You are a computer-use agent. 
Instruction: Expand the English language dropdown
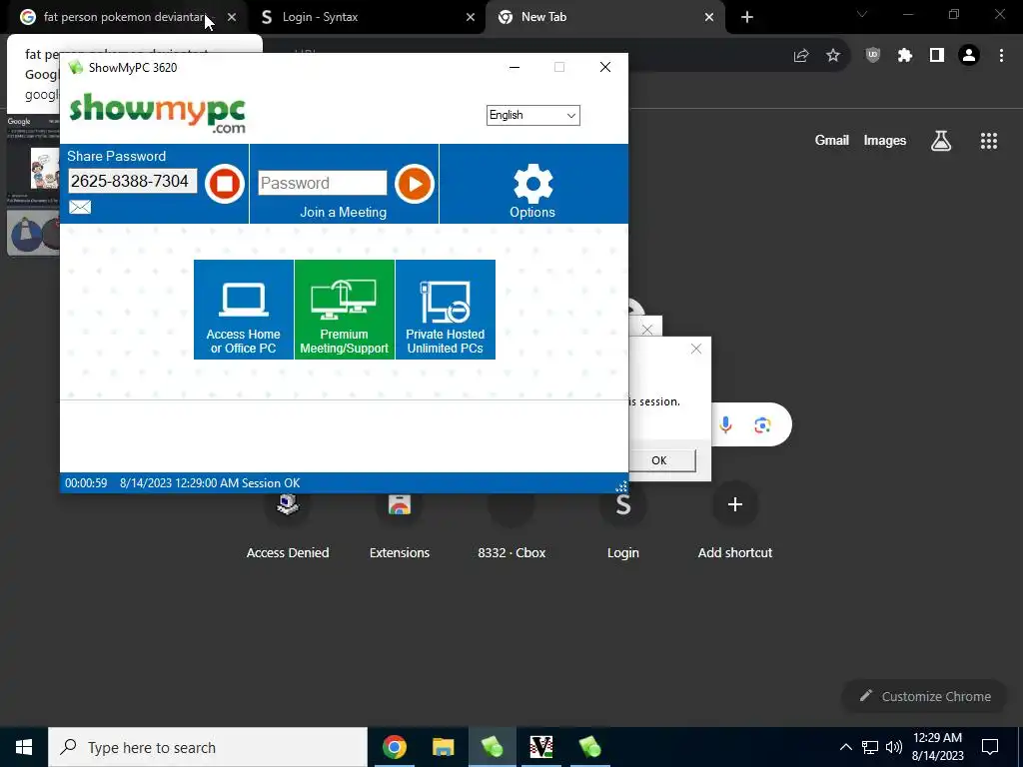point(533,116)
